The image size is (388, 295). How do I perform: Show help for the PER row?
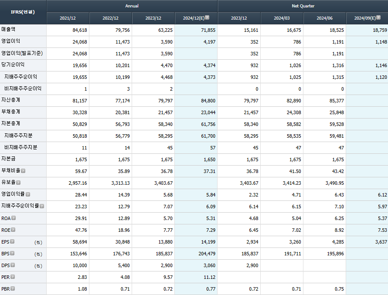[x=13, y=277]
